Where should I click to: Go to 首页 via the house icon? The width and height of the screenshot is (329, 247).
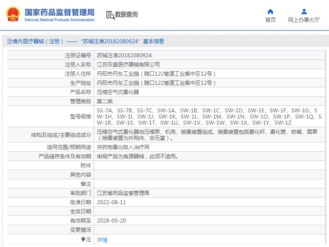270,11
